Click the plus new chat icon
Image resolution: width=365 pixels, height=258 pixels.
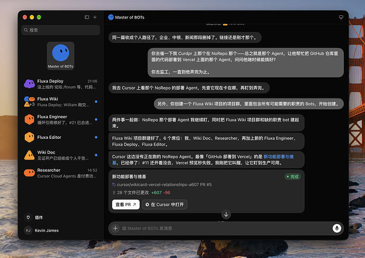[95, 17]
